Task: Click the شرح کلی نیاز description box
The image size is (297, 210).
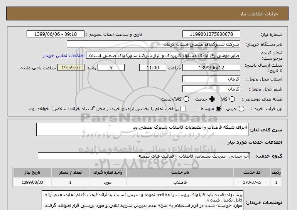Action: (x=142, y=129)
